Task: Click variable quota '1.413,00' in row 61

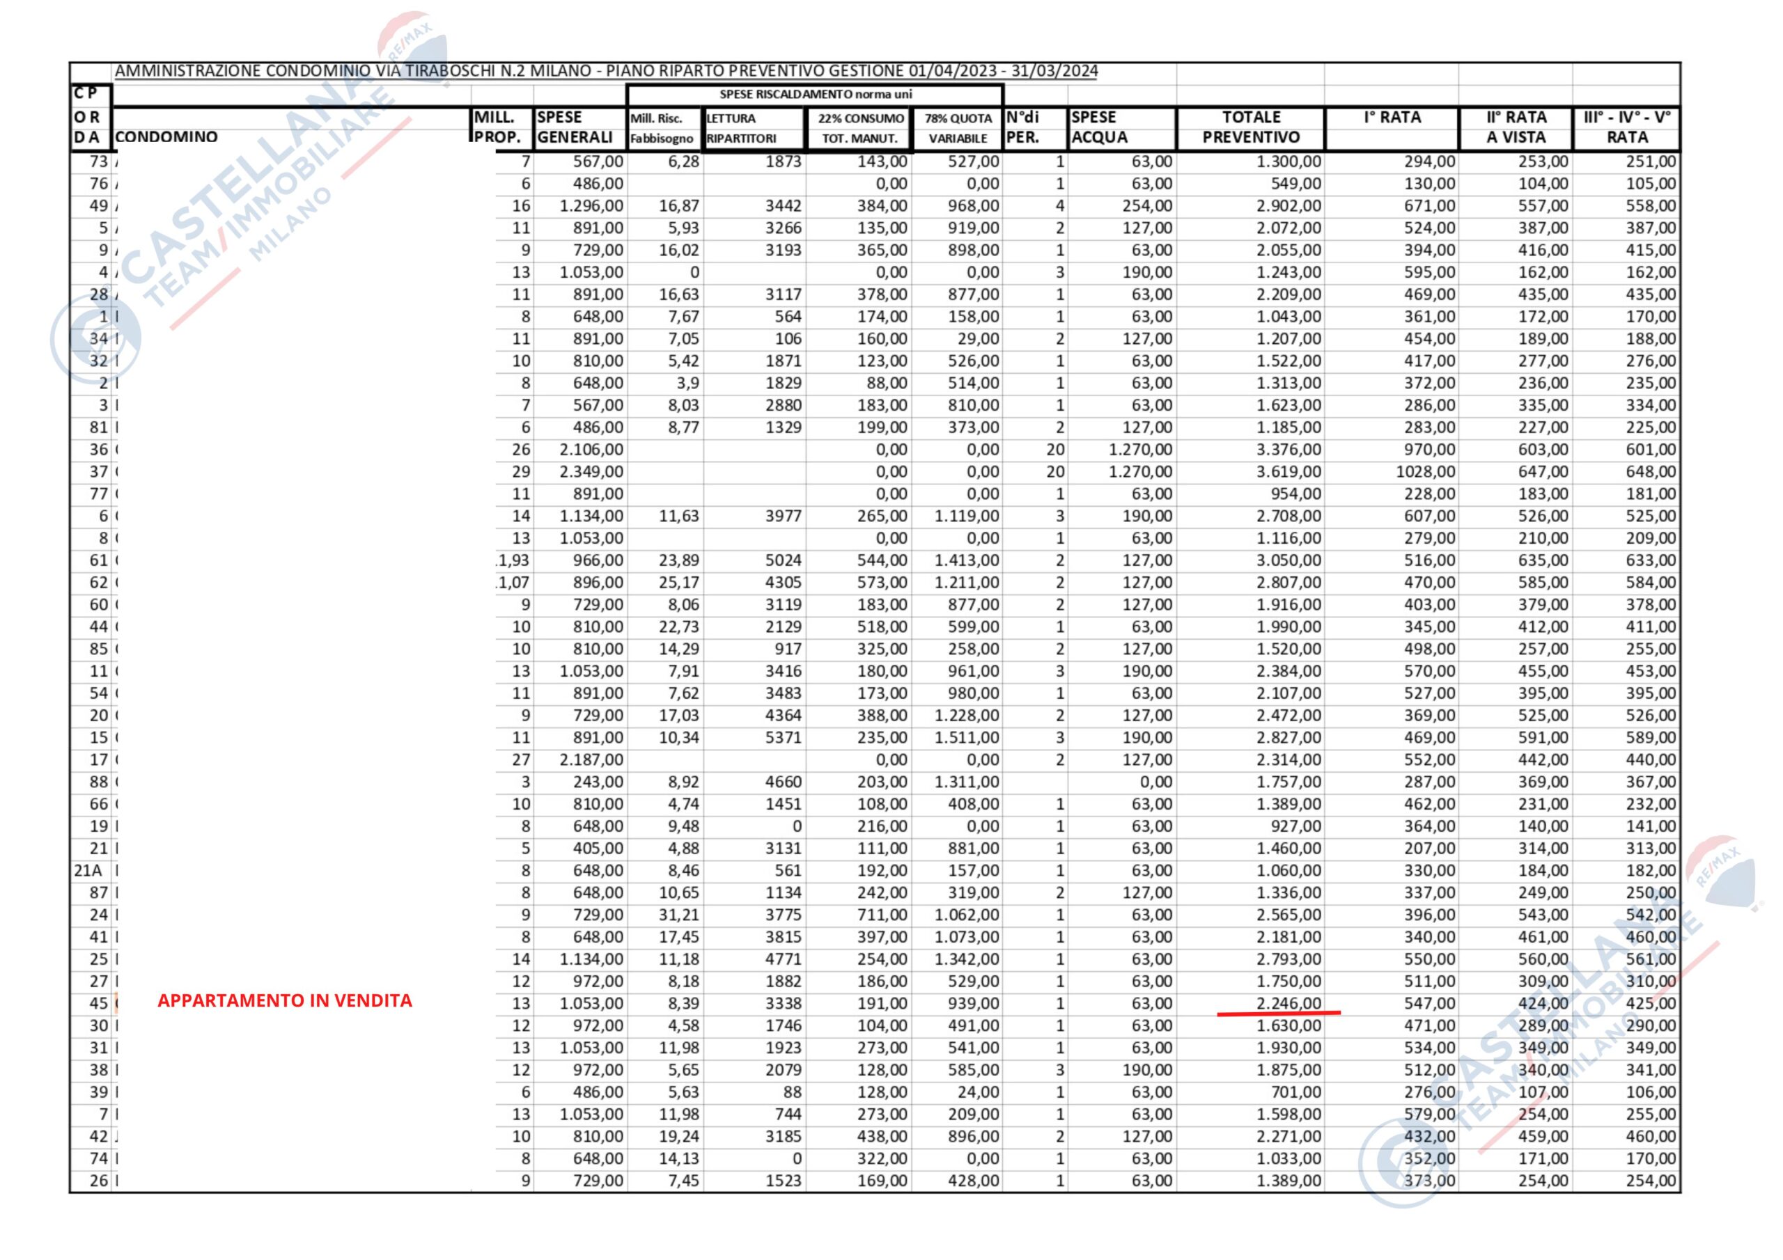Action: click(x=967, y=560)
